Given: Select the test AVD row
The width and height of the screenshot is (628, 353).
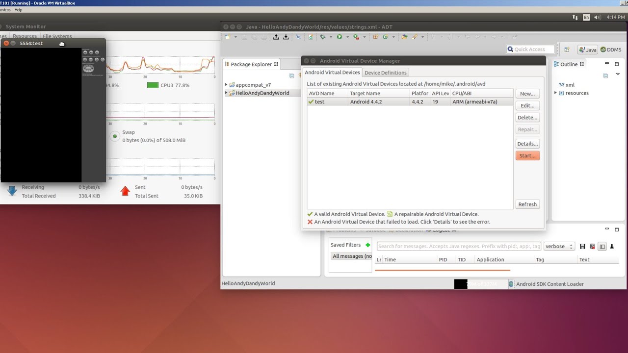Looking at the screenshot, I should [x=410, y=102].
